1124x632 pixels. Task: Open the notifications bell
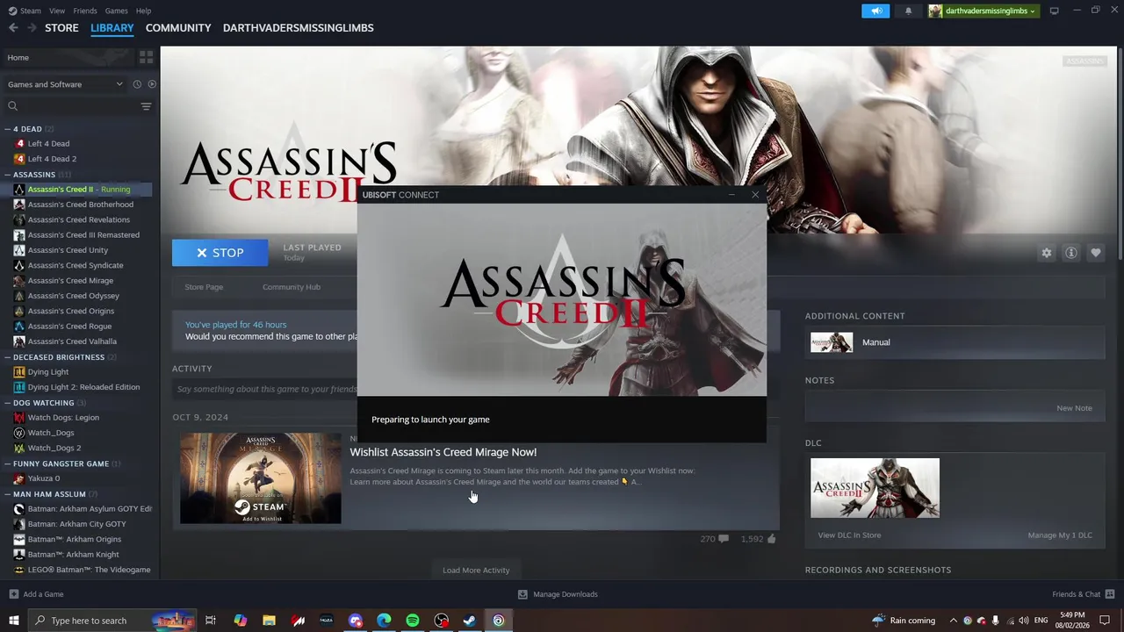(x=908, y=11)
